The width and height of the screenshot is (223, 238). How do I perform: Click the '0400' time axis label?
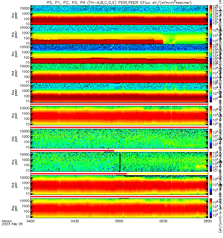coord(31,221)
